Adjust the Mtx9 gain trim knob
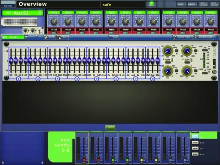Image resolution: width=220 pixels, height=165 pixels. pos(169,21)
